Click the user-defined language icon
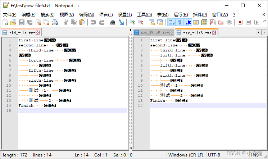The height and width of the screenshot is (159, 268). pos(196,22)
